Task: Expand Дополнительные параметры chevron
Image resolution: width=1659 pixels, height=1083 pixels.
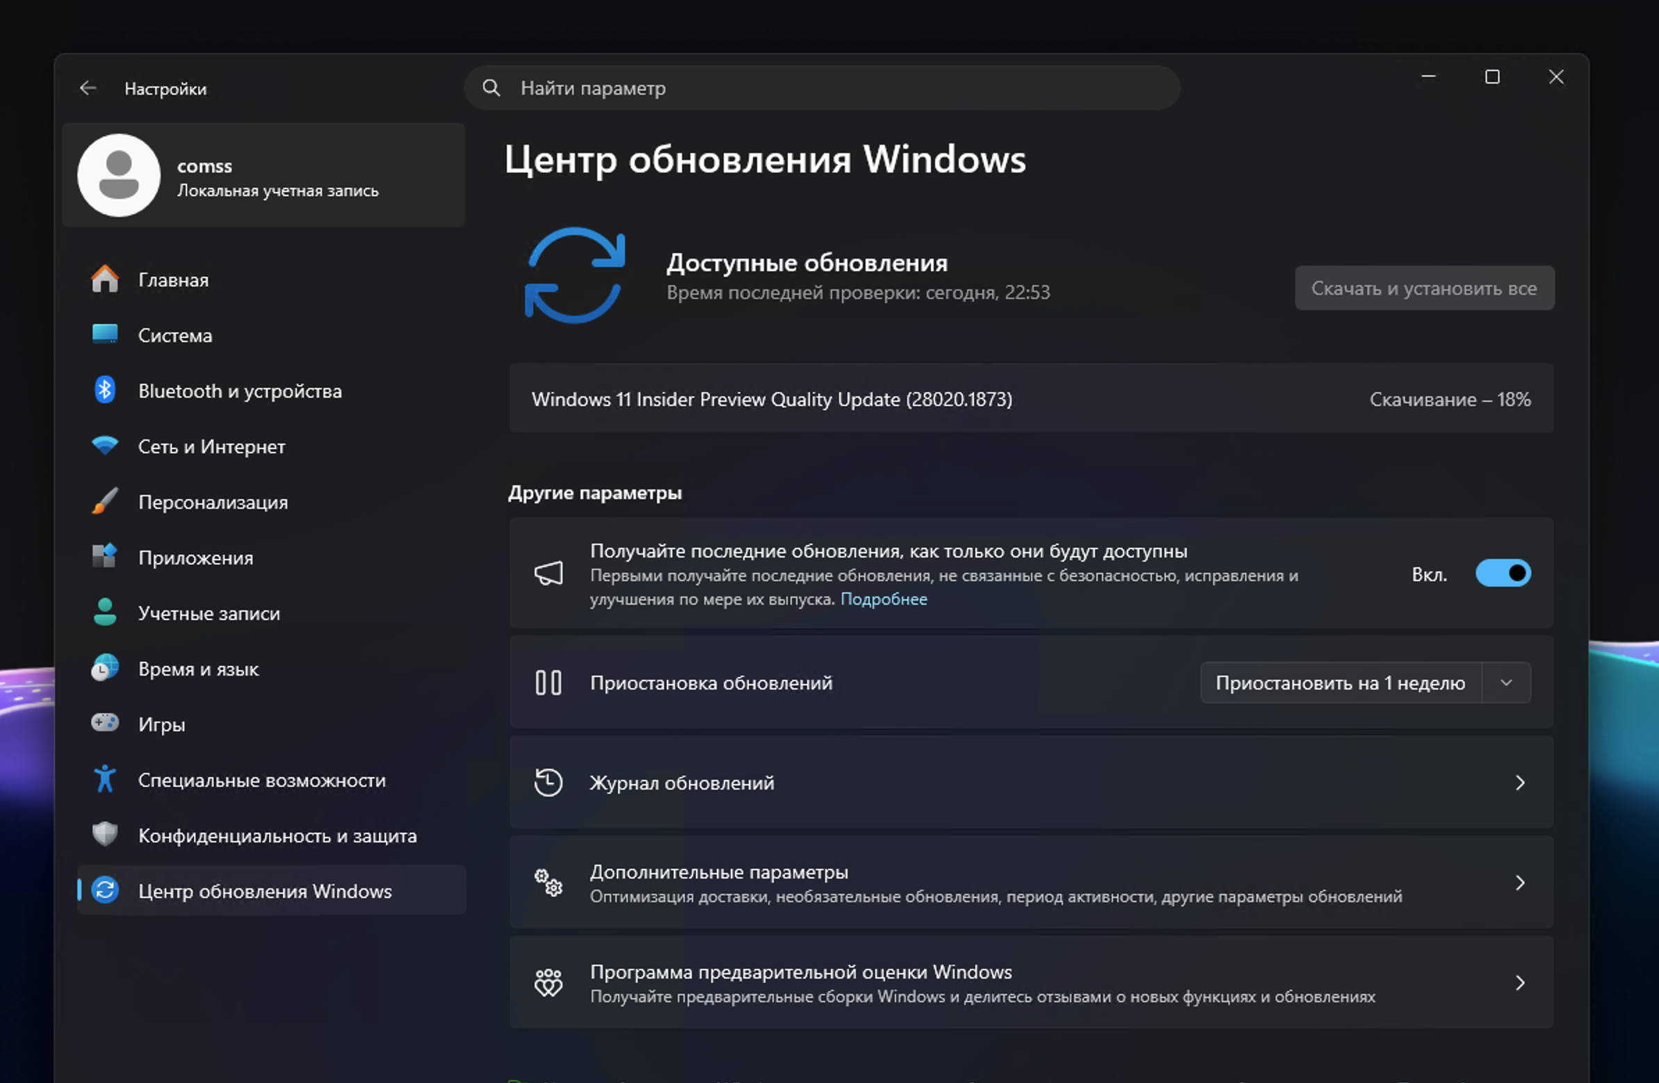Action: (x=1520, y=883)
